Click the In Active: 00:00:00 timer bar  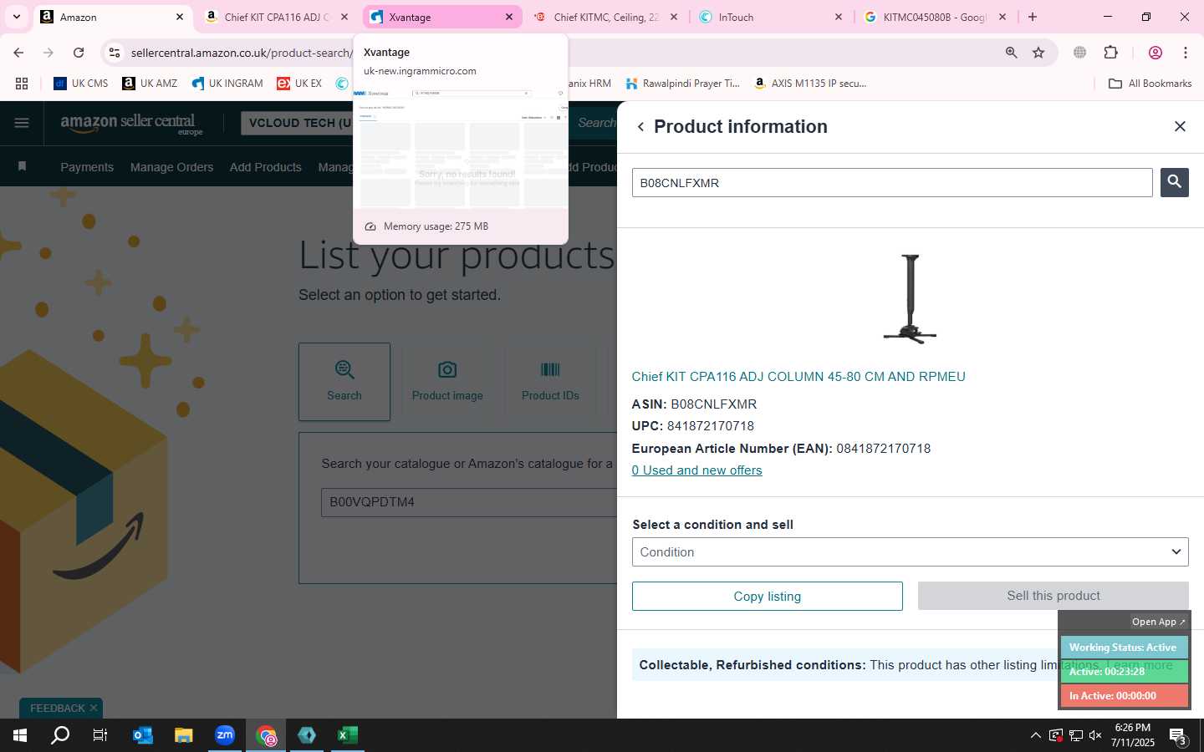tap(1124, 696)
